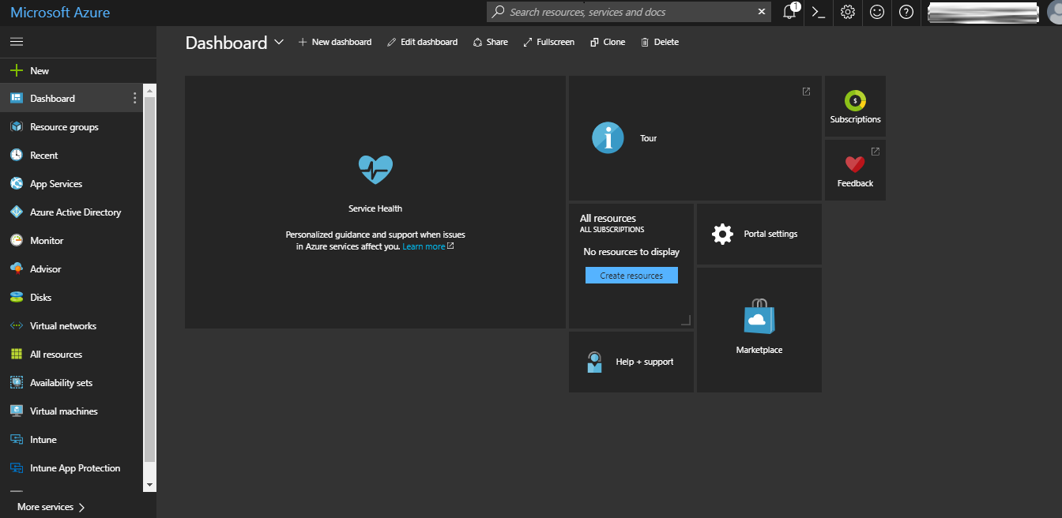Click the Azure Active Directory label
The image size is (1062, 518).
(x=76, y=212)
